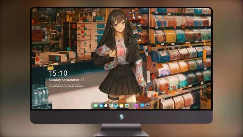Launch the Maps app from the dock
Screen dimensions: 243x137
(111, 106)
